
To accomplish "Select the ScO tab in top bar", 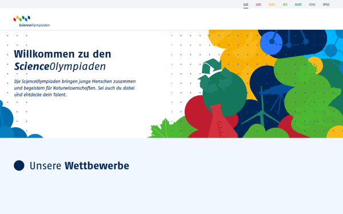I will pos(246,5).
